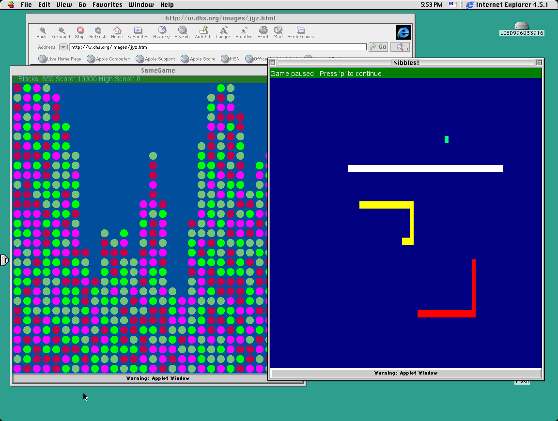
Task: Open Preferences from the browser toolbar
Action: coord(300,32)
